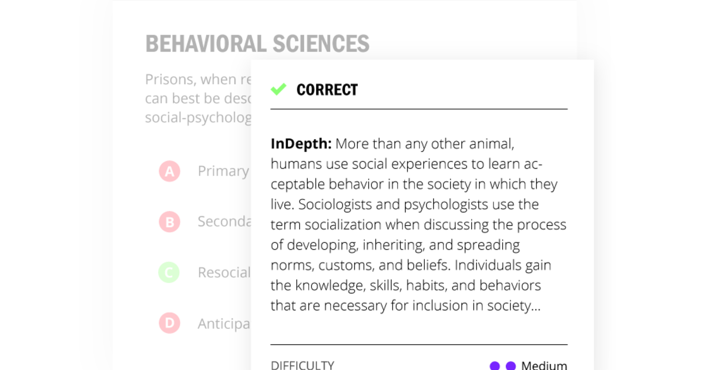705x370 pixels.
Task: Click the CORRECT result heading
Action: tap(327, 90)
